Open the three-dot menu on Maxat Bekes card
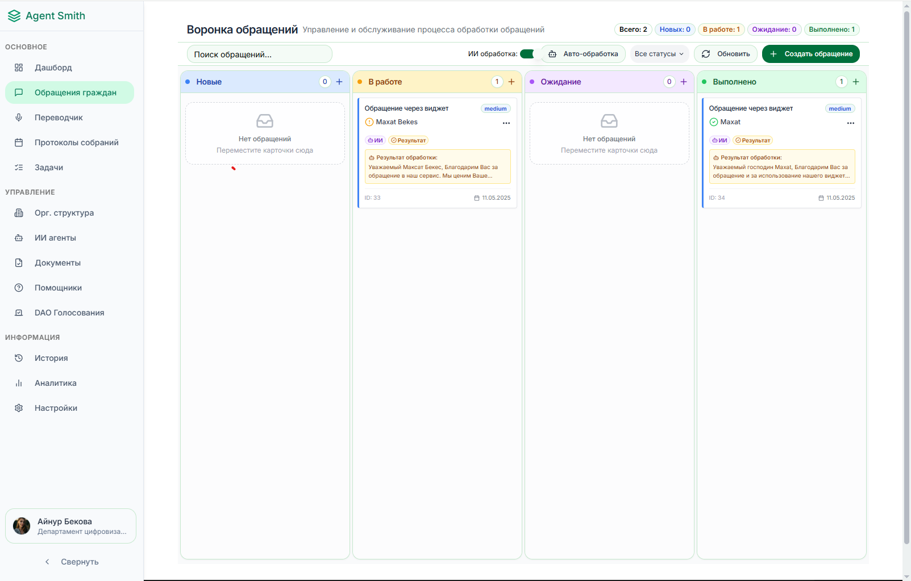The width and height of the screenshot is (911, 581). click(x=506, y=123)
